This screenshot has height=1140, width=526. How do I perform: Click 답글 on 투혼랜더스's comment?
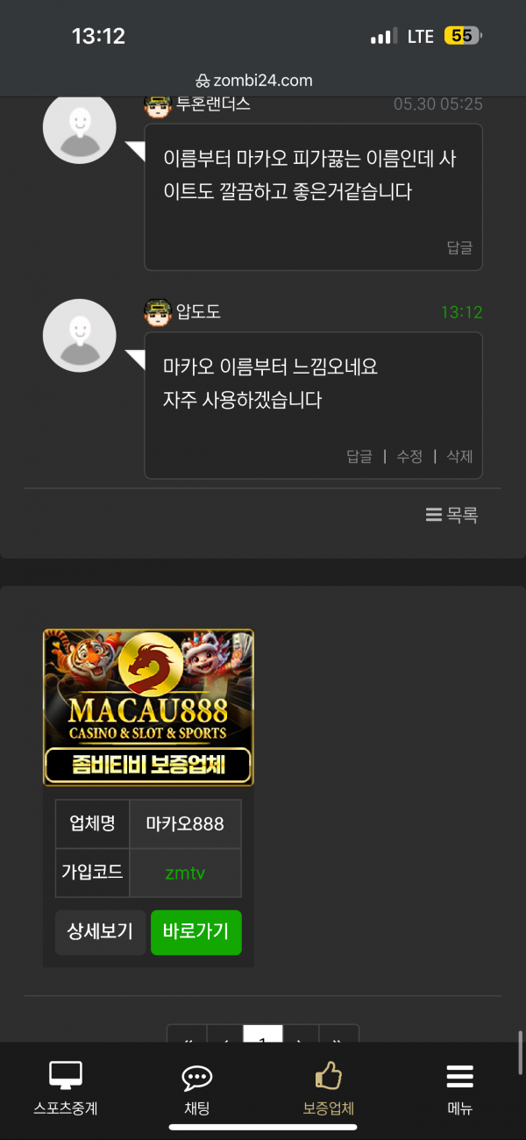pyautogui.click(x=459, y=248)
